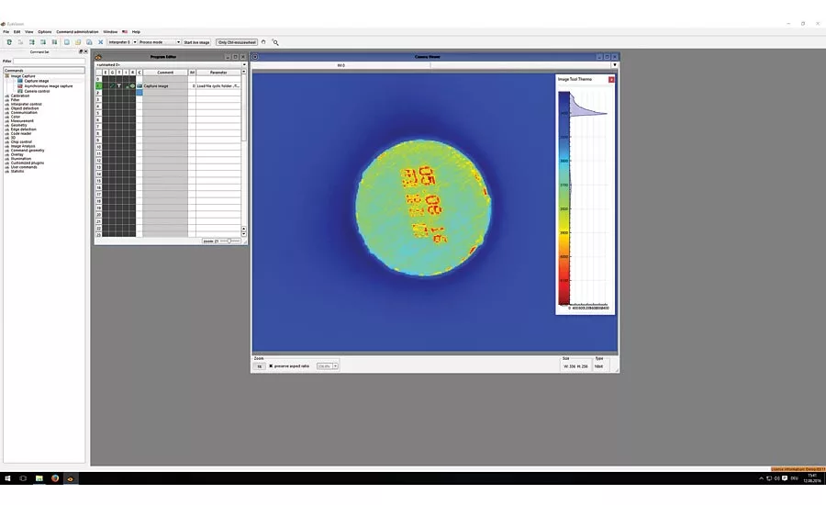Open the File menu

[x=6, y=31]
